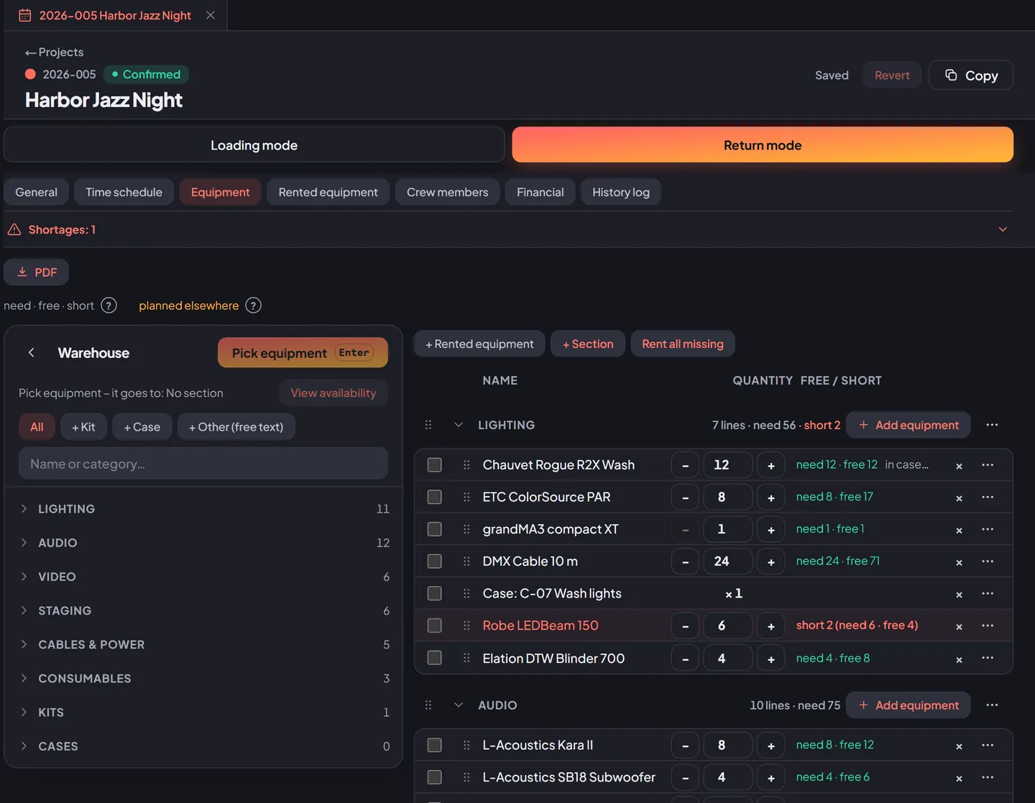Download the equipment list PDF
Viewport: 1035px width, 803px height.
click(36, 272)
